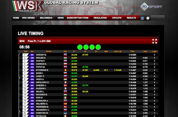
Task: Sort by the Driver column header
Action: [x=49, y=51]
